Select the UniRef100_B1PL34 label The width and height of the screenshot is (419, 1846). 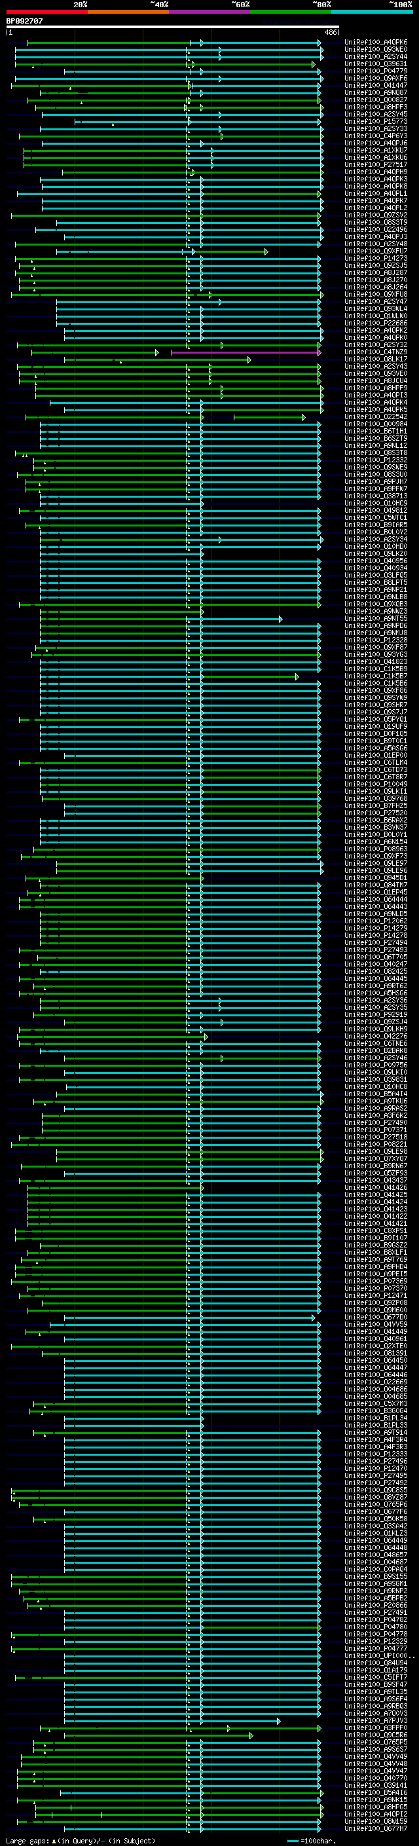(x=376, y=1418)
